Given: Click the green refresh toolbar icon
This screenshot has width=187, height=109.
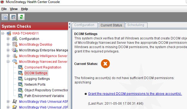Looking at the screenshot, I should [21, 17].
